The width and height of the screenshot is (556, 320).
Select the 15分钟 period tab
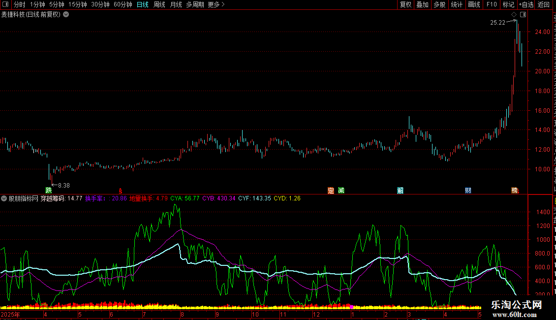point(78,4)
